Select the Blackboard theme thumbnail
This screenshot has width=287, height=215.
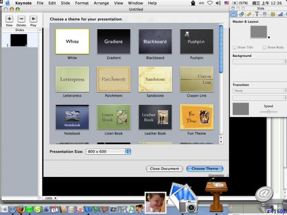(155, 42)
